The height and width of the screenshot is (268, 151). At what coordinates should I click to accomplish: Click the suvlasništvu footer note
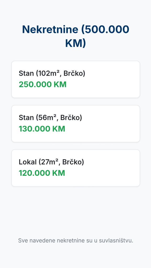(76, 241)
